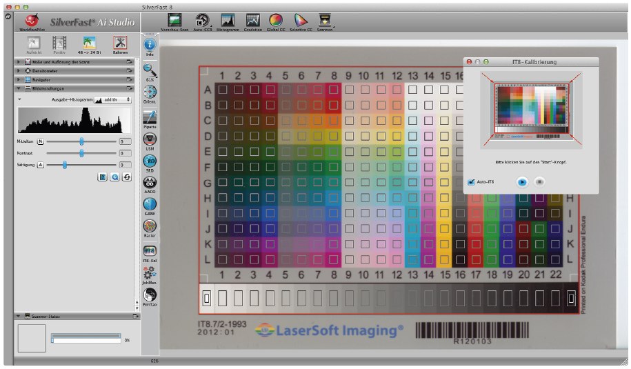Viewport: 631px width, 369px height.
Task: Click the Mittelton slider handle
Action: click(81, 141)
